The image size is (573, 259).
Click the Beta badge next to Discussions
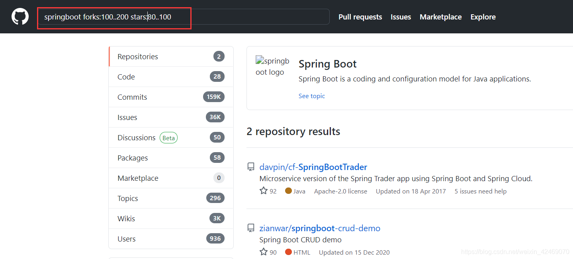(168, 138)
